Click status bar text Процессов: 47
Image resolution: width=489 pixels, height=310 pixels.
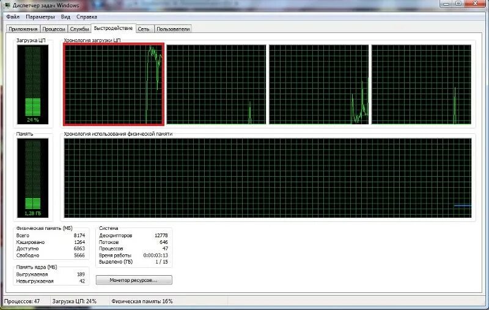(x=22, y=301)
